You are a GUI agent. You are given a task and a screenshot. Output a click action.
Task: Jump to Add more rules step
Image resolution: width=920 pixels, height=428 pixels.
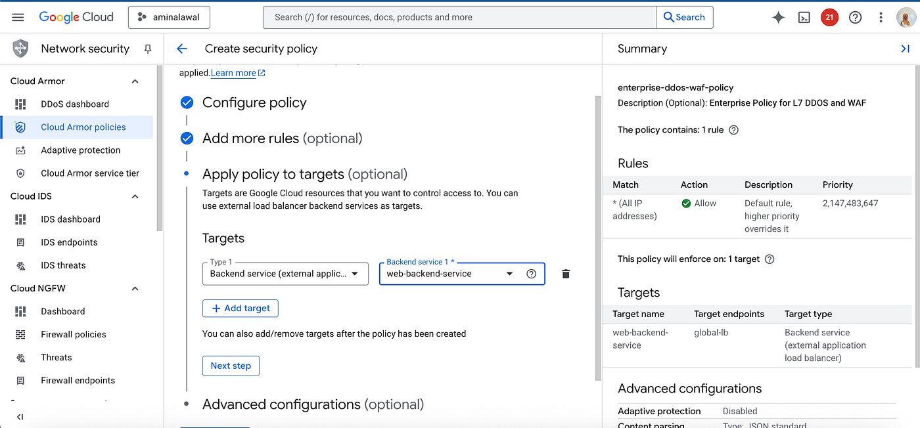pyautogui.click(x=283, y=139)
